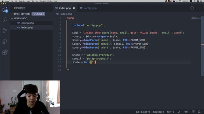Image resolution: width=204 pixels, height=114 pixels.
Task: Open the Selection menu
Action: pos(22,1)
